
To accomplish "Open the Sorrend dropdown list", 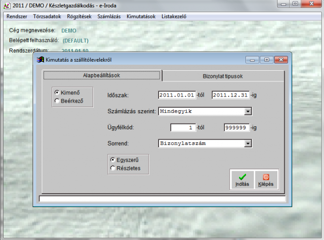I will pyautogui.click(x=248, y=143).
